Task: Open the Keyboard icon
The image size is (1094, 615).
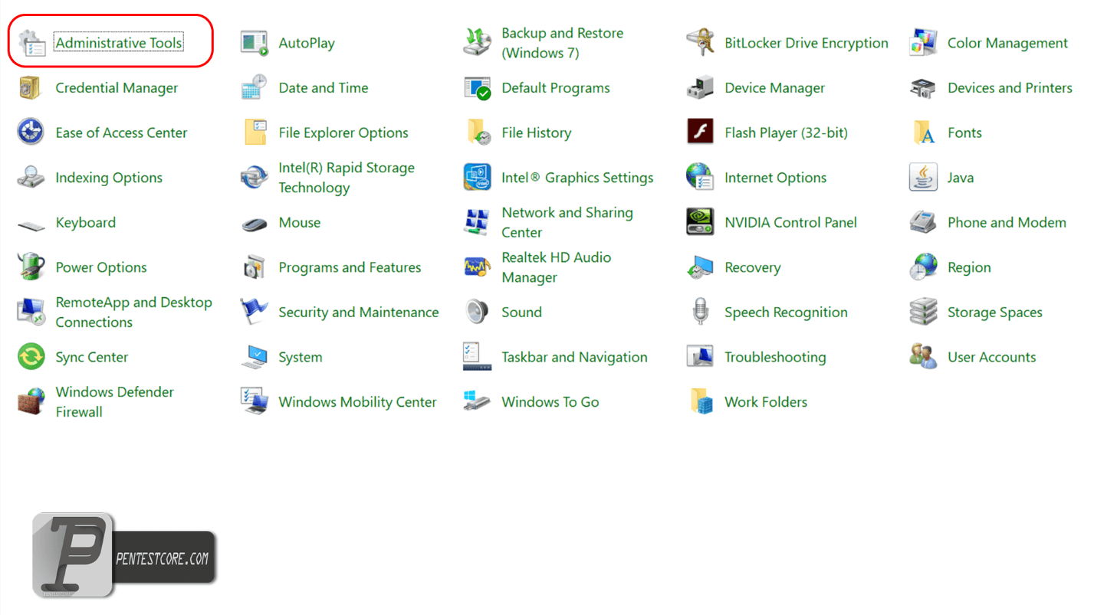Action: 31,224
